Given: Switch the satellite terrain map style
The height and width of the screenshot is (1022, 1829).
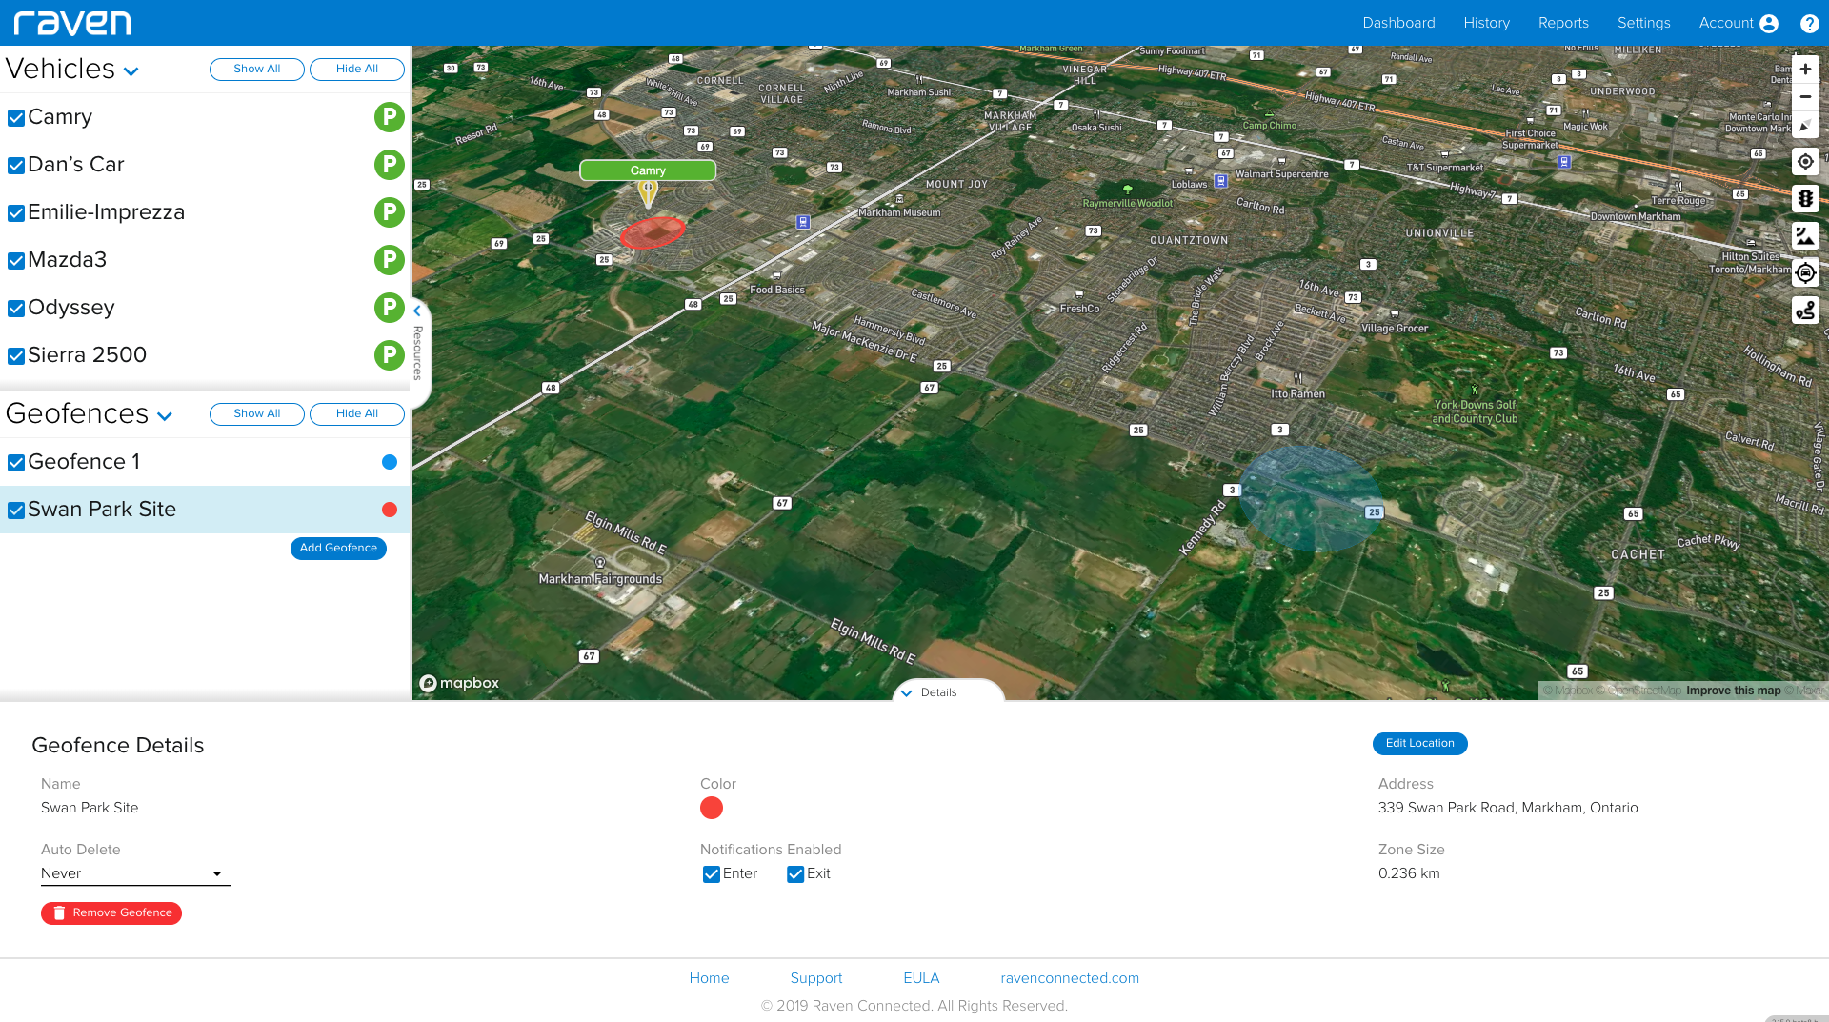Looking at the screenshot, I should click(1805, 236).
